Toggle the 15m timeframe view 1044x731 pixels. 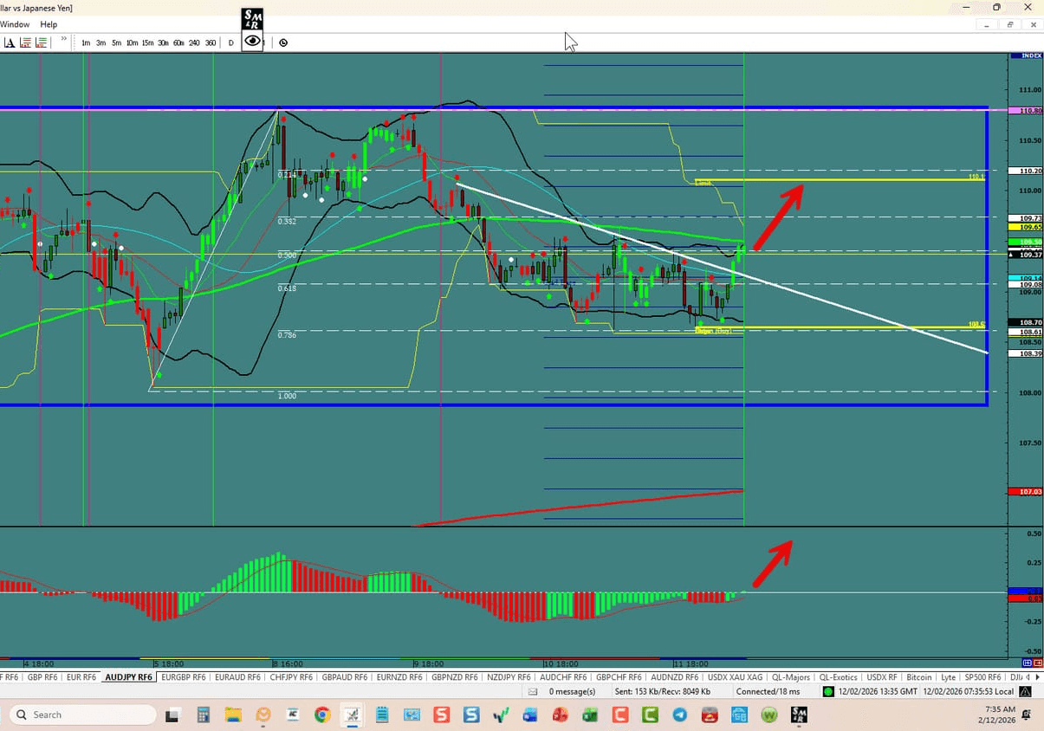(147, 42)
